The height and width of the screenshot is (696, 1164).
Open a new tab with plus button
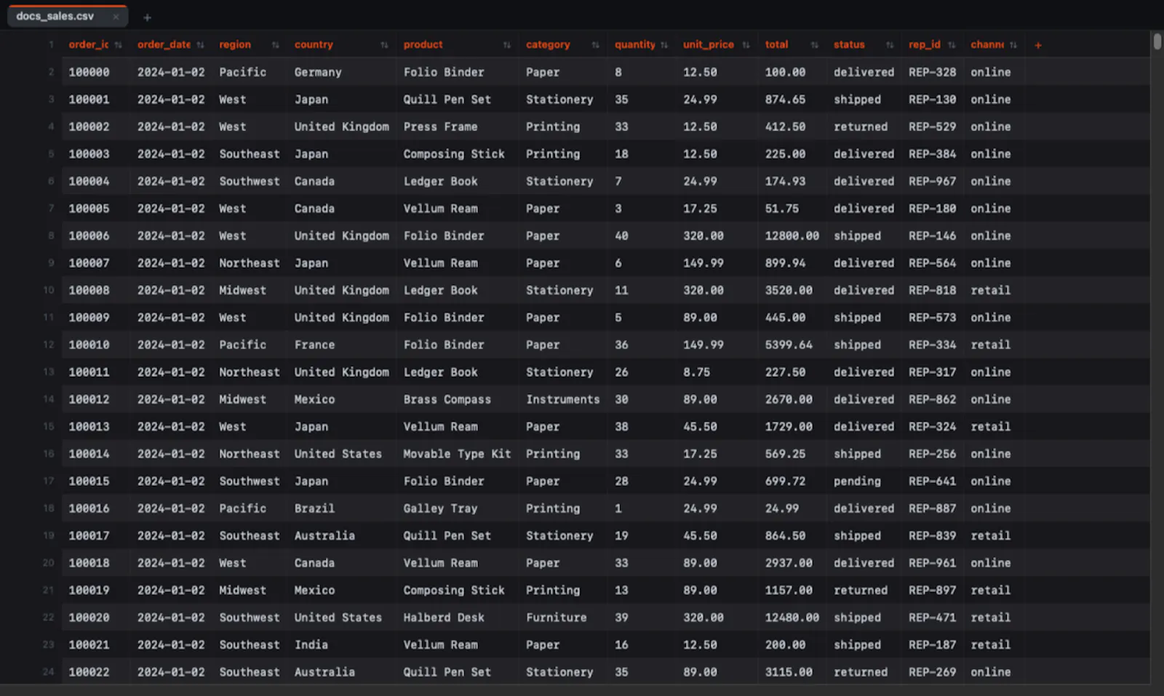[147, 17]
